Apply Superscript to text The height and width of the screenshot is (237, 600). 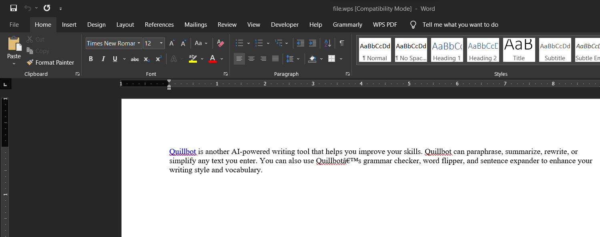pyautogui.click(x=158, y=59)
